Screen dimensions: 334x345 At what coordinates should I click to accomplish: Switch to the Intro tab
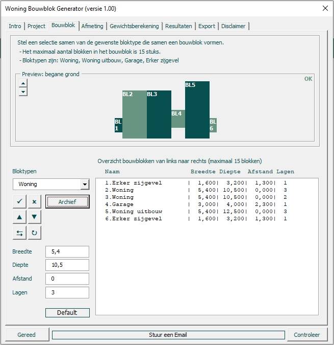pyautogui.click(x=15, y=26)
